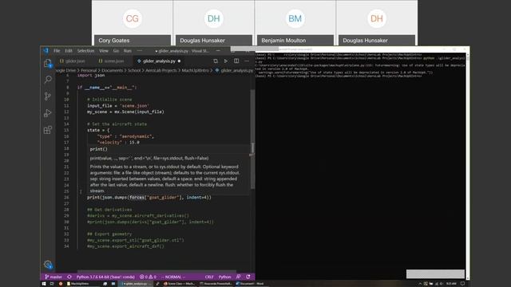Screen dimensions: 511x287
Task: Click the editor horizontal scrollbar
Action: point(156,271)
